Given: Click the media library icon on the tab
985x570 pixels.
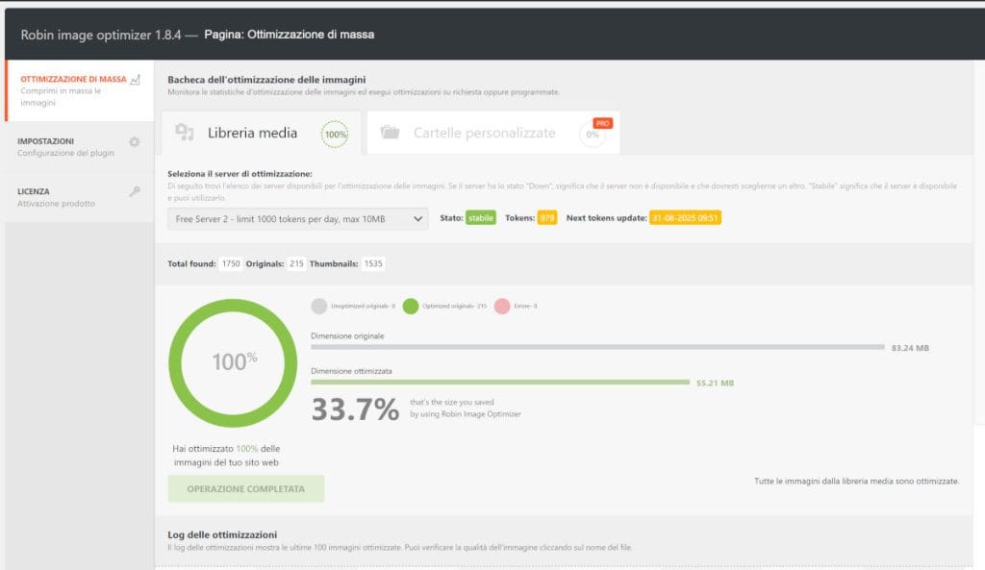Looking at the screenshot, I should coord(184,132).
